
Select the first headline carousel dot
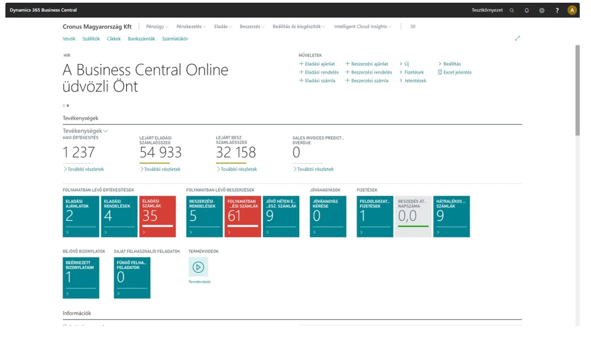point(64,105)
